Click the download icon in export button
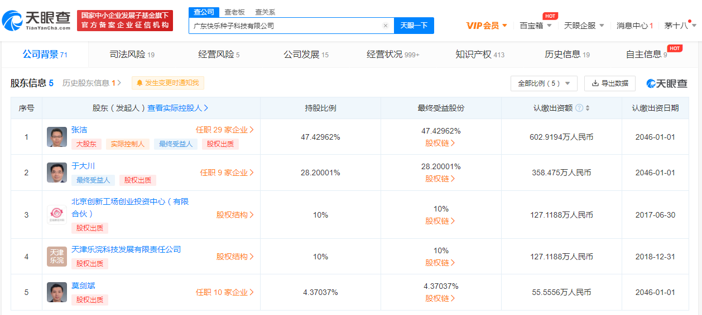702x315 pixels. tap(595, 83)
